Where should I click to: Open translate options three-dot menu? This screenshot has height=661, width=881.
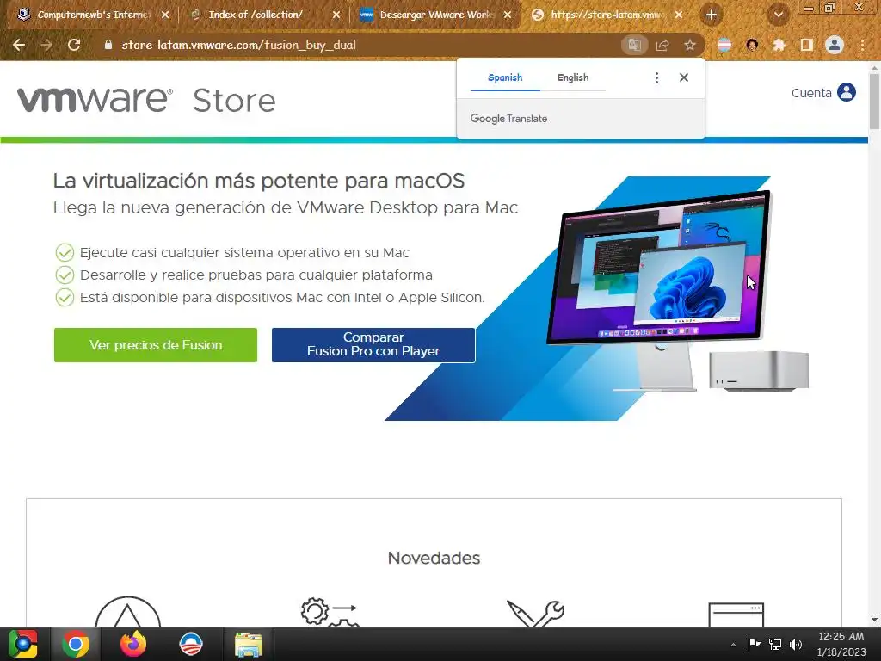coord(656,77)
